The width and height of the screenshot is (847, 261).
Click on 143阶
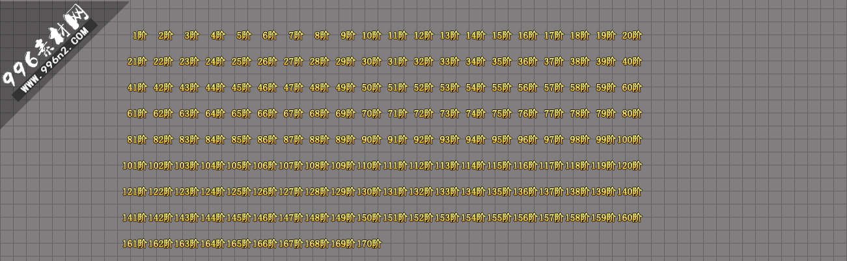pos(187,218)
